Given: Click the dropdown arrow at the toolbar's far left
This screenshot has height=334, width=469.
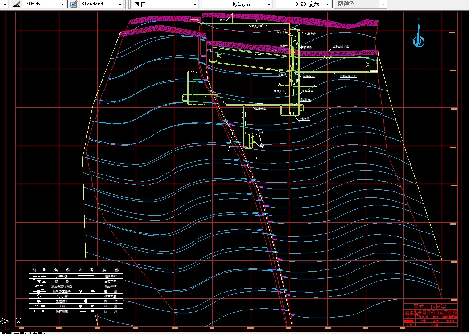Looking at the screenshot, I should tap(4, 4).
